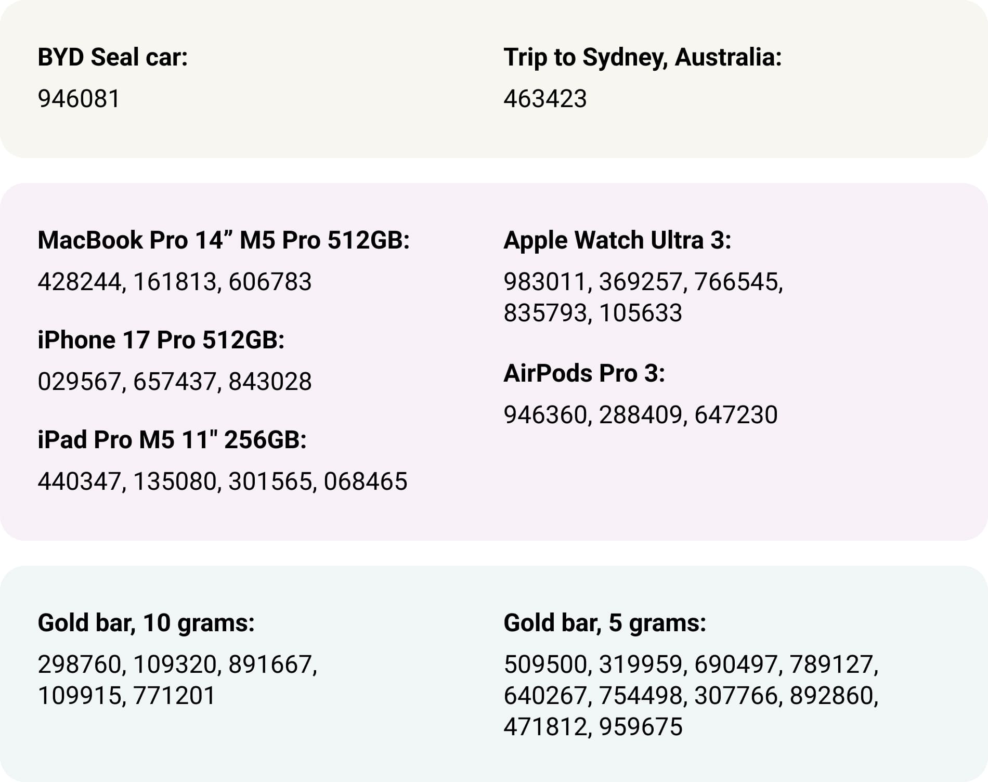Select AirPods number 288409
988x782 pixels.
pyautogui.click(x=640, y=415)
